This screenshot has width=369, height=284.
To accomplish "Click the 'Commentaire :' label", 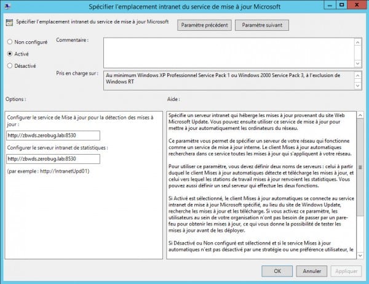I will (x=72, y=40).
